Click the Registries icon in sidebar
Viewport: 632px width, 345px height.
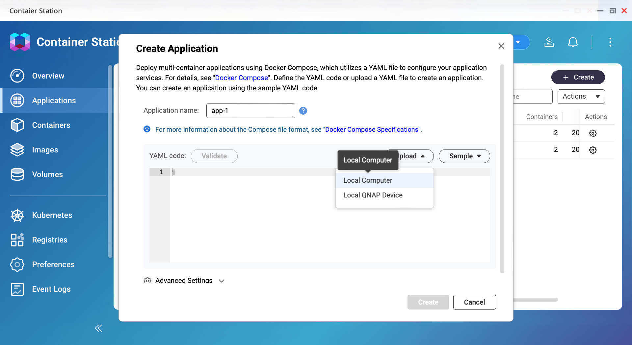pos(17,240)
